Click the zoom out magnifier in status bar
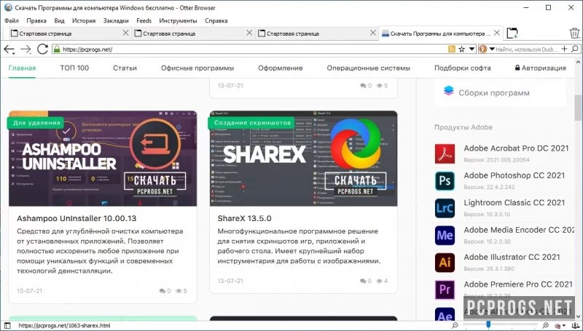The height and width of the screenshot is (331, 583). coord(455,325)
